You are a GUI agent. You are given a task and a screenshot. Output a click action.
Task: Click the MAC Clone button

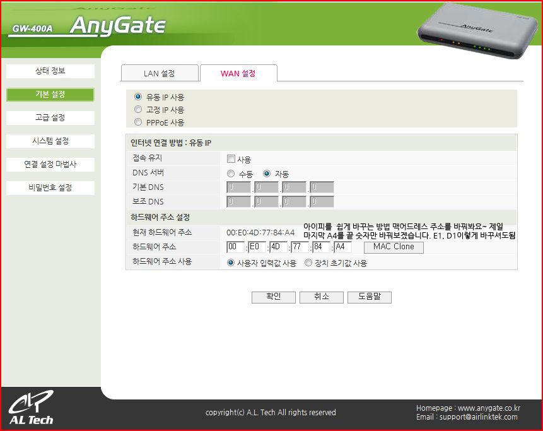tap(394, 247)
